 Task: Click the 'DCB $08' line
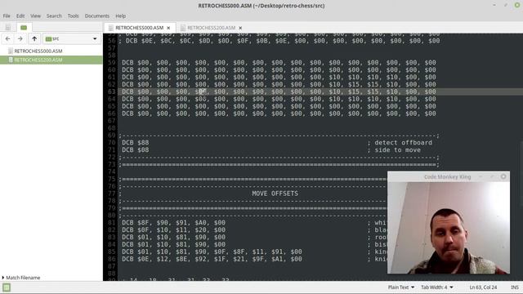pyautogui.click(x=135, y=150)
